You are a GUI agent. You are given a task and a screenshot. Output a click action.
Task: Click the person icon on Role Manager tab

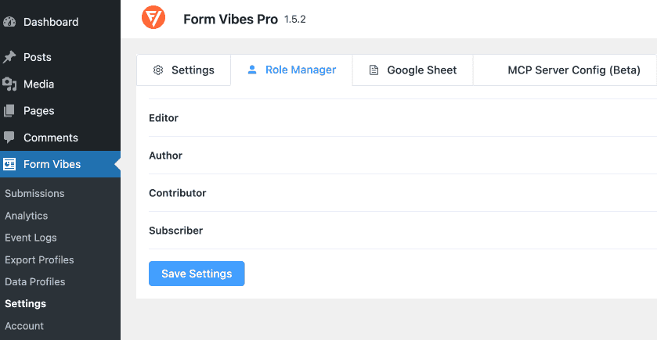(x=252, y=70)
